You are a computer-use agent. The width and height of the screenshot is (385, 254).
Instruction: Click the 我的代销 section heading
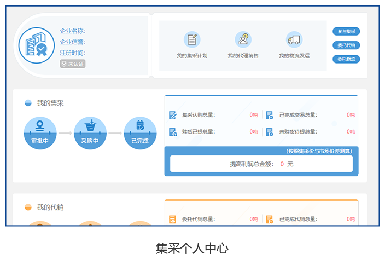(50, 207)
